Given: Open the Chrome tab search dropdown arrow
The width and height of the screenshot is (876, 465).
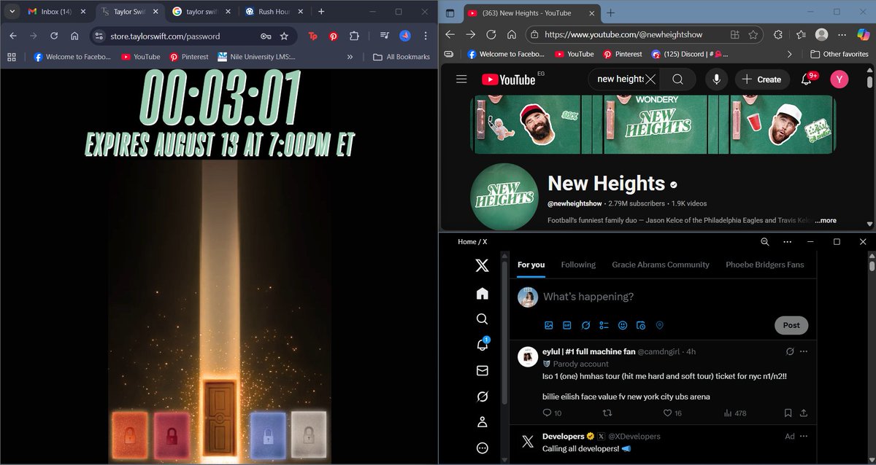Looking at the screenshot, I should [12, 12].
